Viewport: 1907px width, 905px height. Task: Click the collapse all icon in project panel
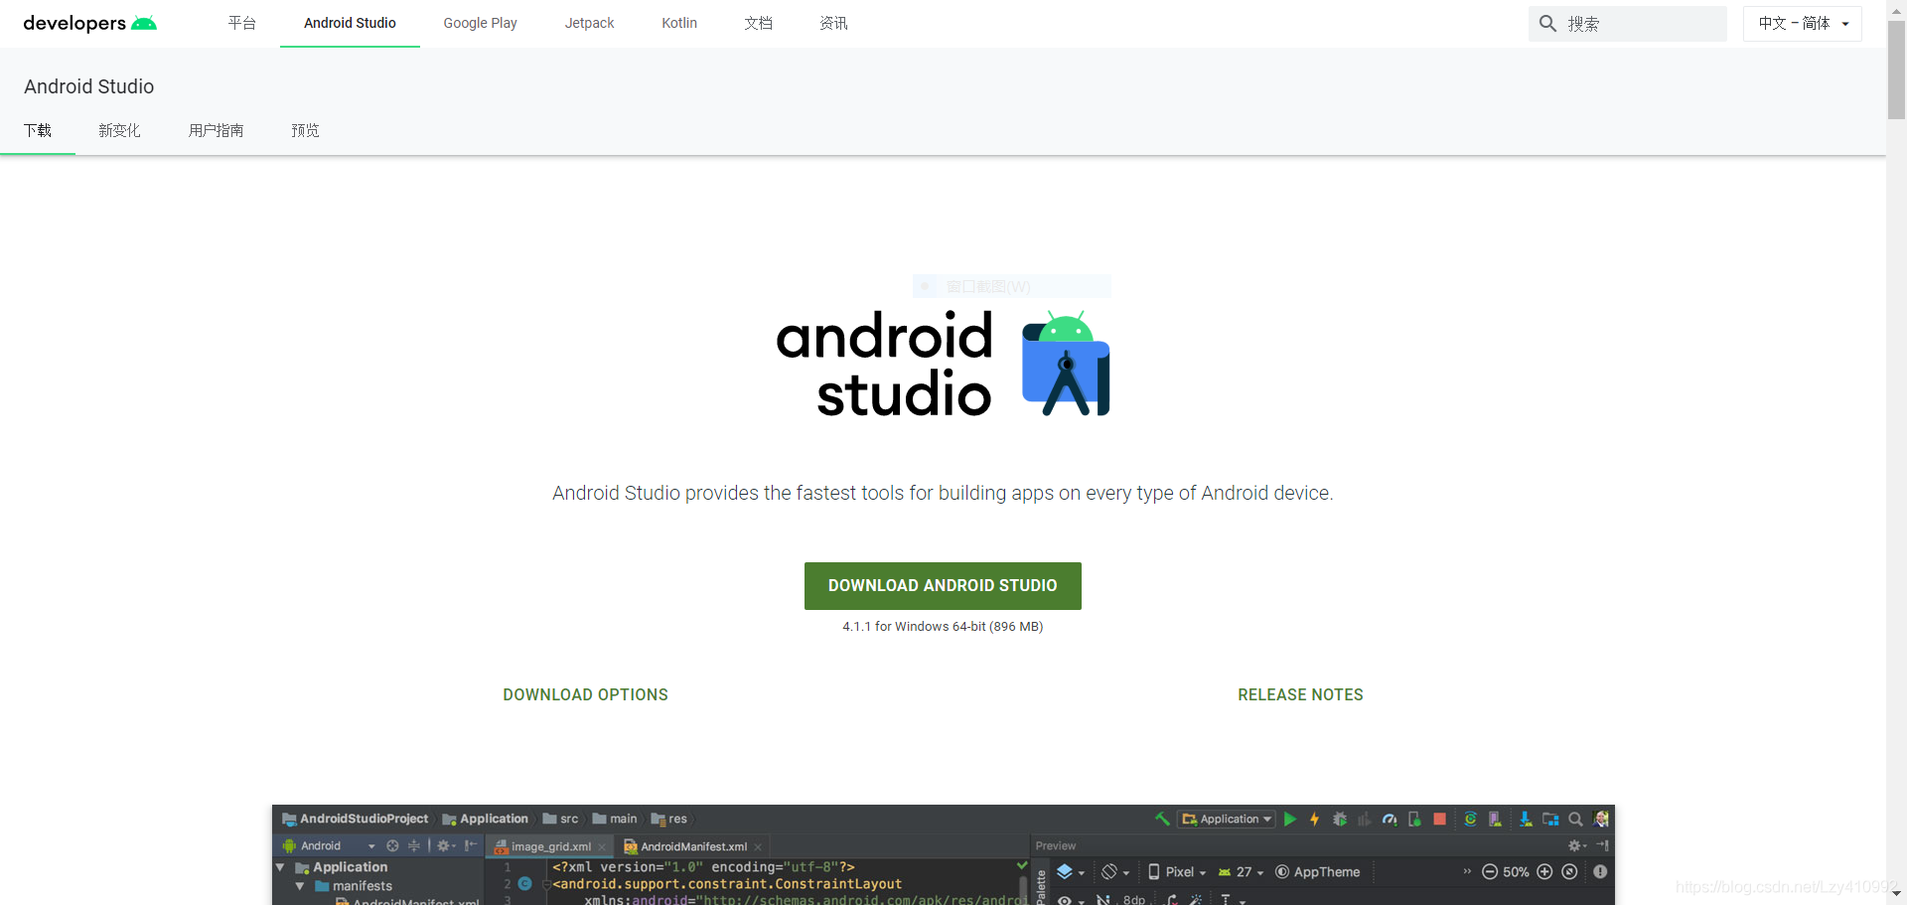tap(414, 846)
